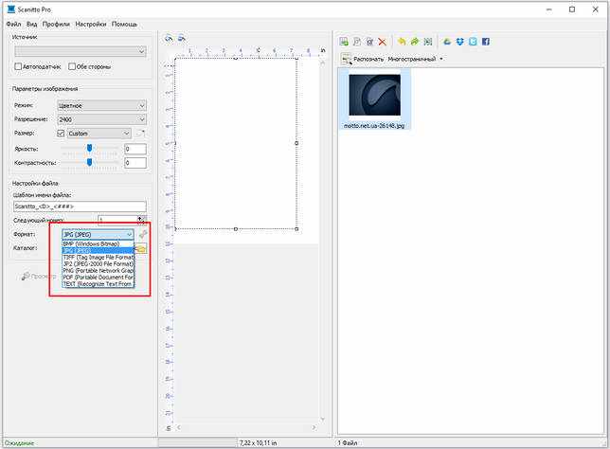Open format settings wrench icon
Viewport: 610px width, 449px height.
143,234
